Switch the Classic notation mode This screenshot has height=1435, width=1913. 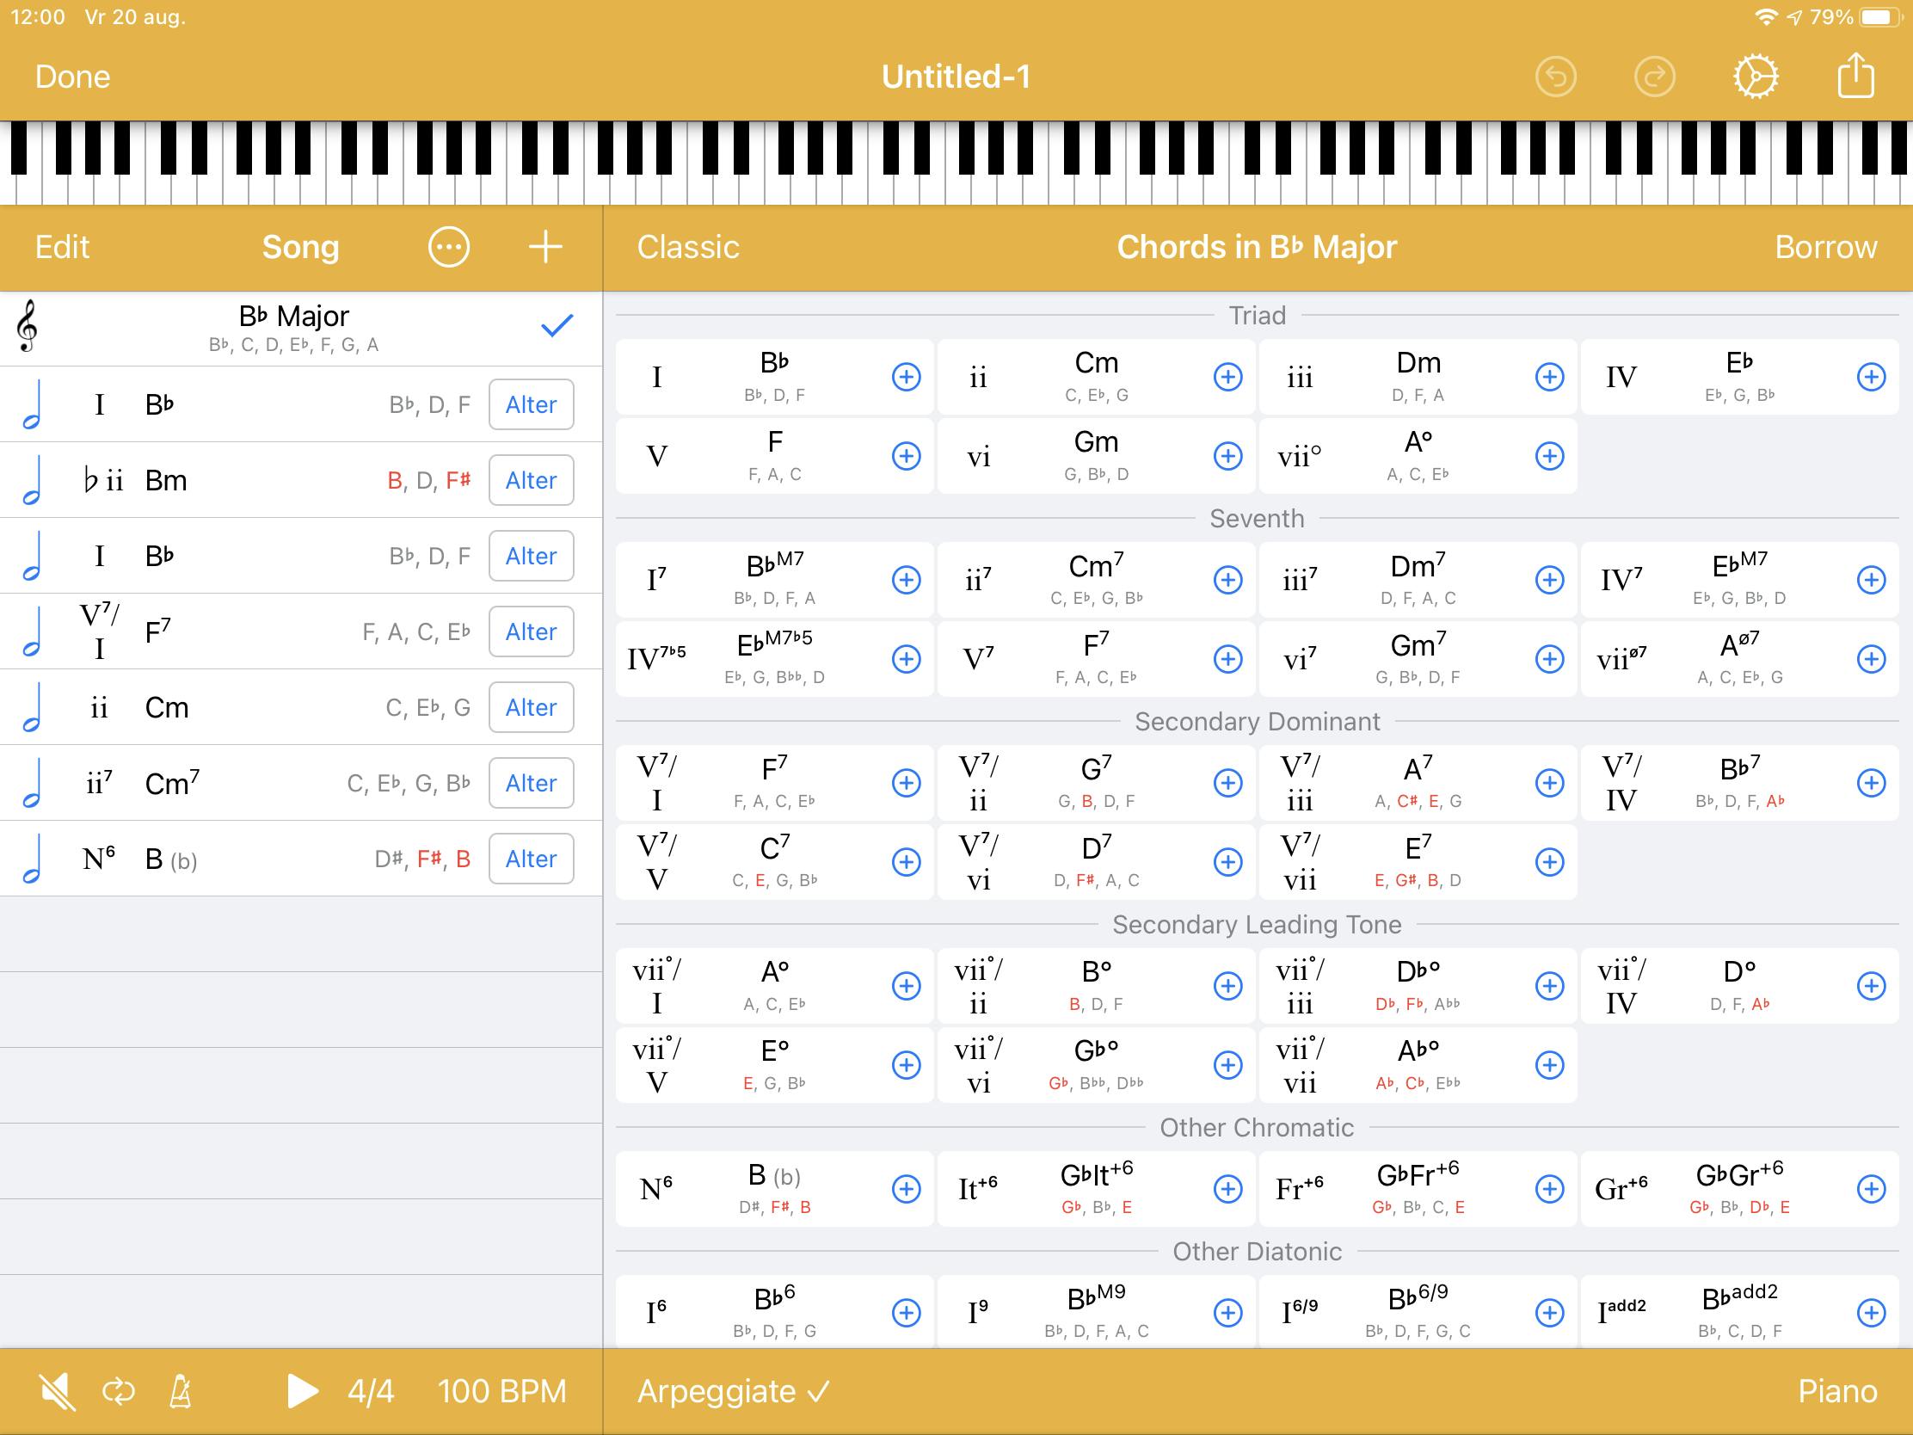(687, 248)
